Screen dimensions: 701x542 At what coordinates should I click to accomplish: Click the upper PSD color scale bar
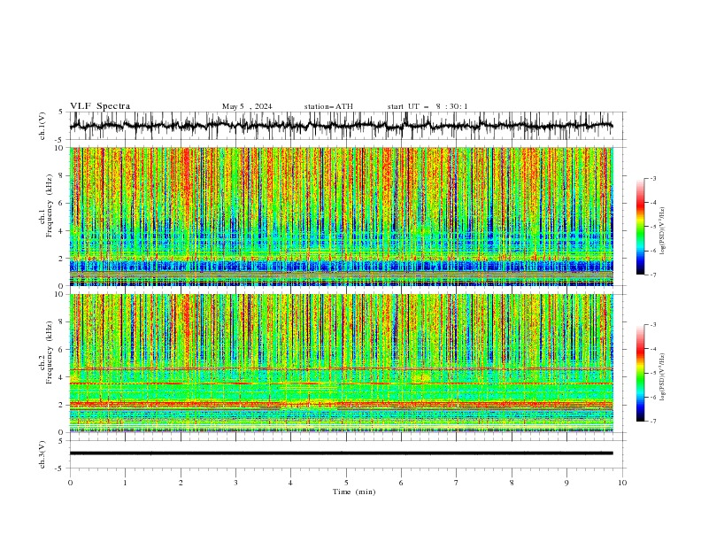[x=640, y=227]
